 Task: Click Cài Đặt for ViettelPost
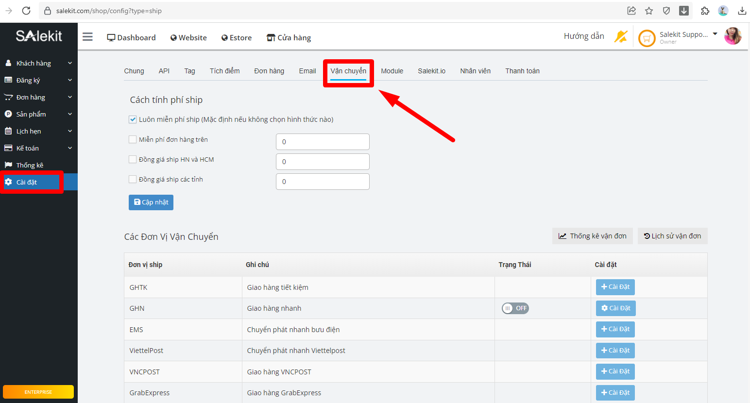(x=615, y=351)
